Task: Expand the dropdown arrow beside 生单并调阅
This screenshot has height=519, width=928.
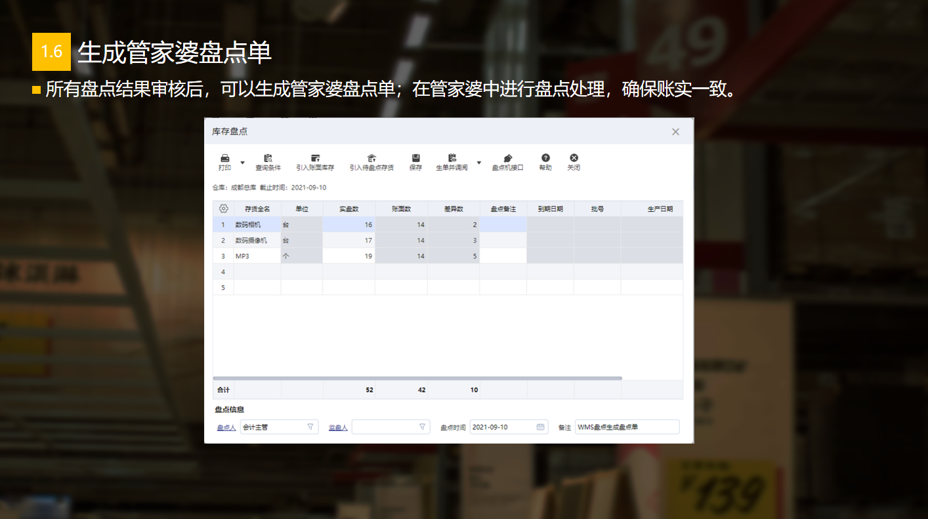Action: pyautogui.click(x=478, y=163)
